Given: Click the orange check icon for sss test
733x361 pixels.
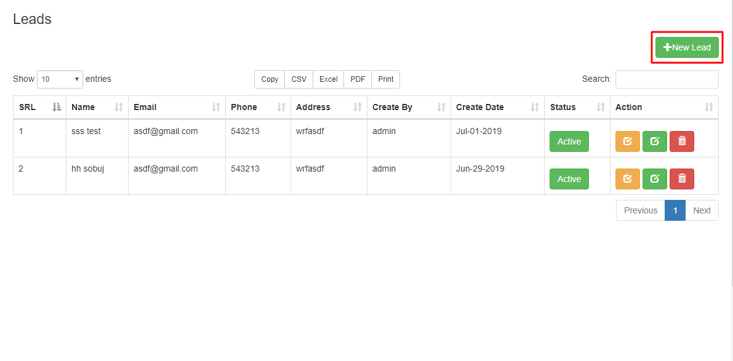Looking at the screenshot, I should (627, 141).
